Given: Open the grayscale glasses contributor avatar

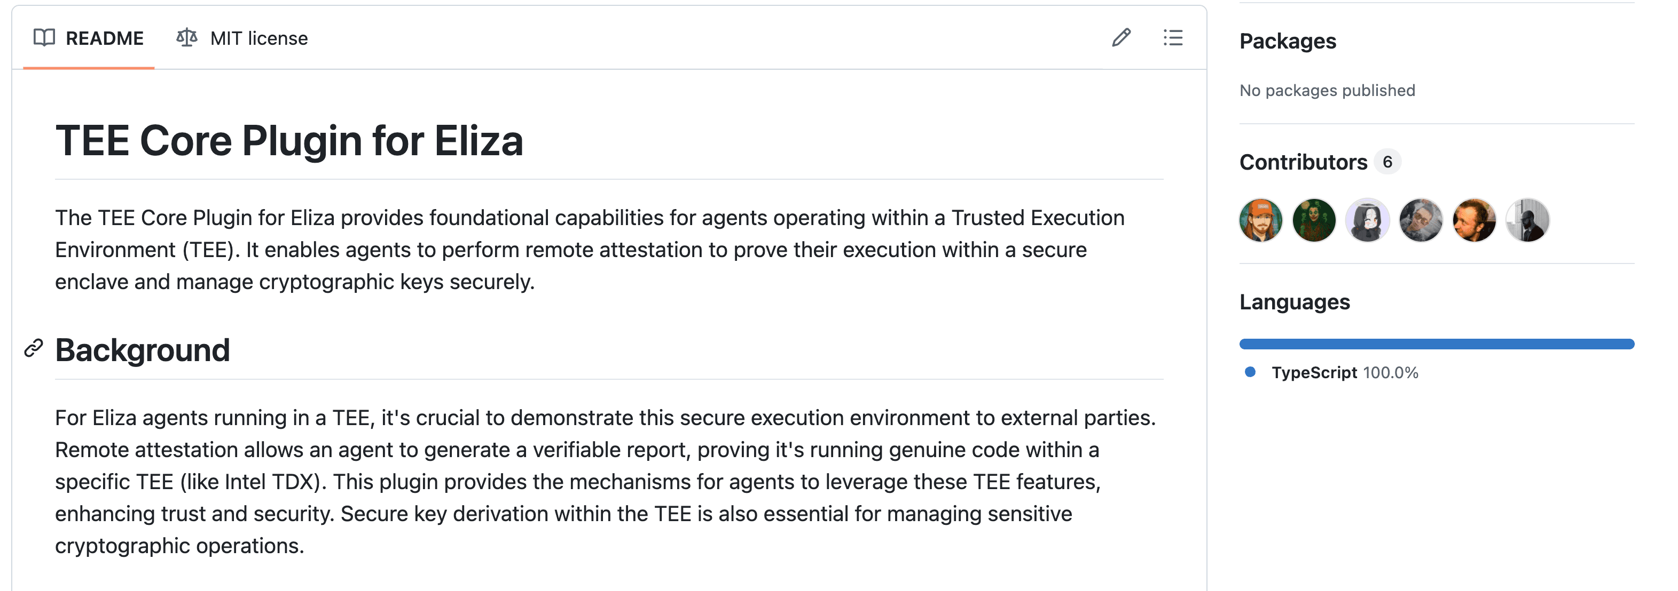Looking at the screenshot, I should coord(1421,220).
